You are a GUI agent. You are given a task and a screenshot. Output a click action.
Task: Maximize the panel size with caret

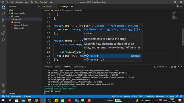(179, 67)
